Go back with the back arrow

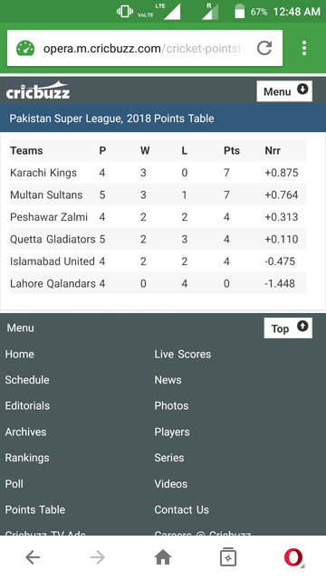click(33, 557)
